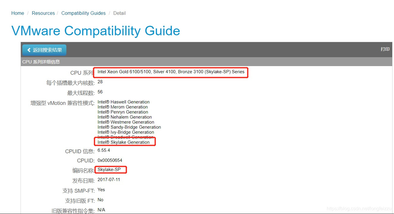
Task: Click Intel Sandy-Bridge Generation entry
Action: (x=129, y=127)
